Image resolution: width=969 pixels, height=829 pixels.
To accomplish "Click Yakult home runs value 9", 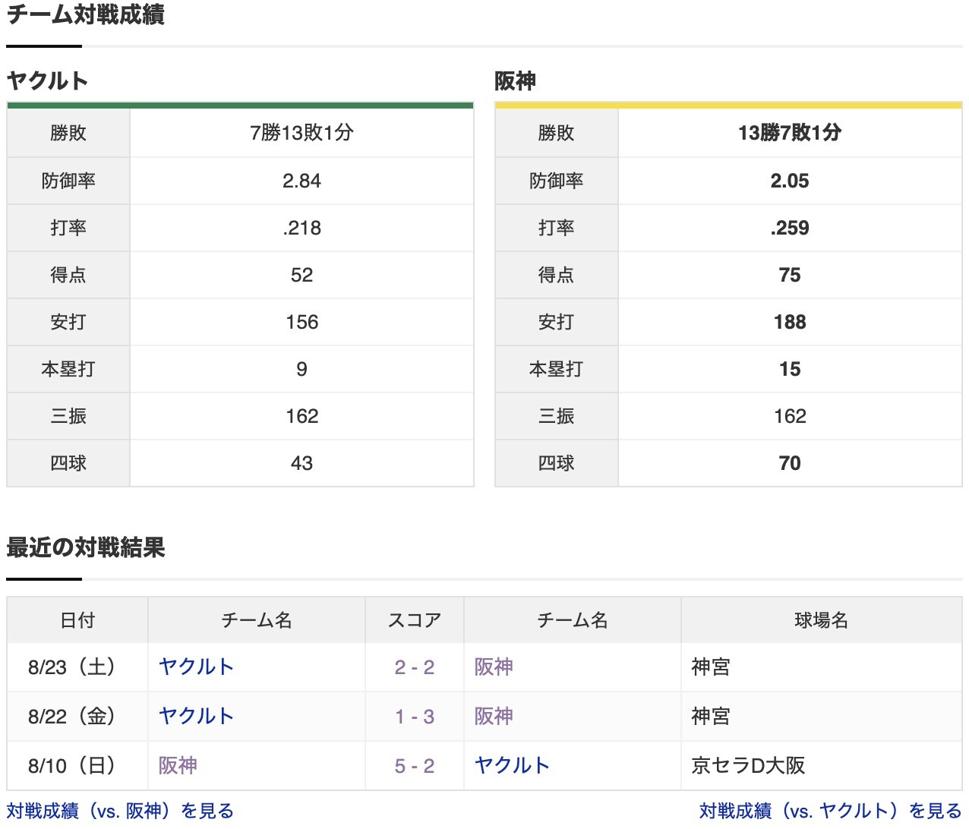I will (x=301, y=369).
